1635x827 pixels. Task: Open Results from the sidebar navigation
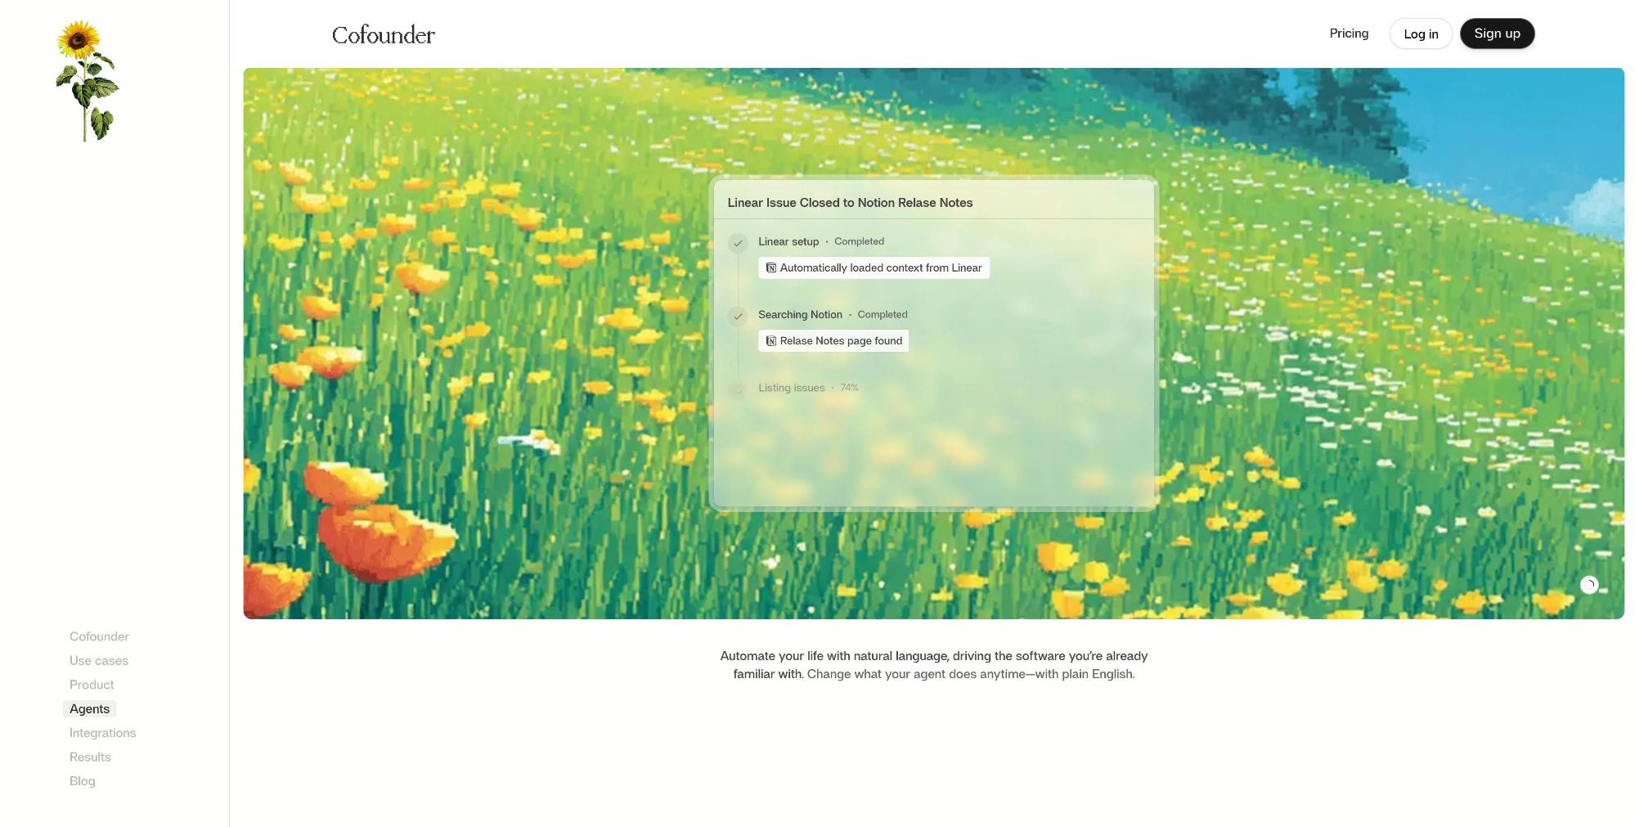coord(90,757)
